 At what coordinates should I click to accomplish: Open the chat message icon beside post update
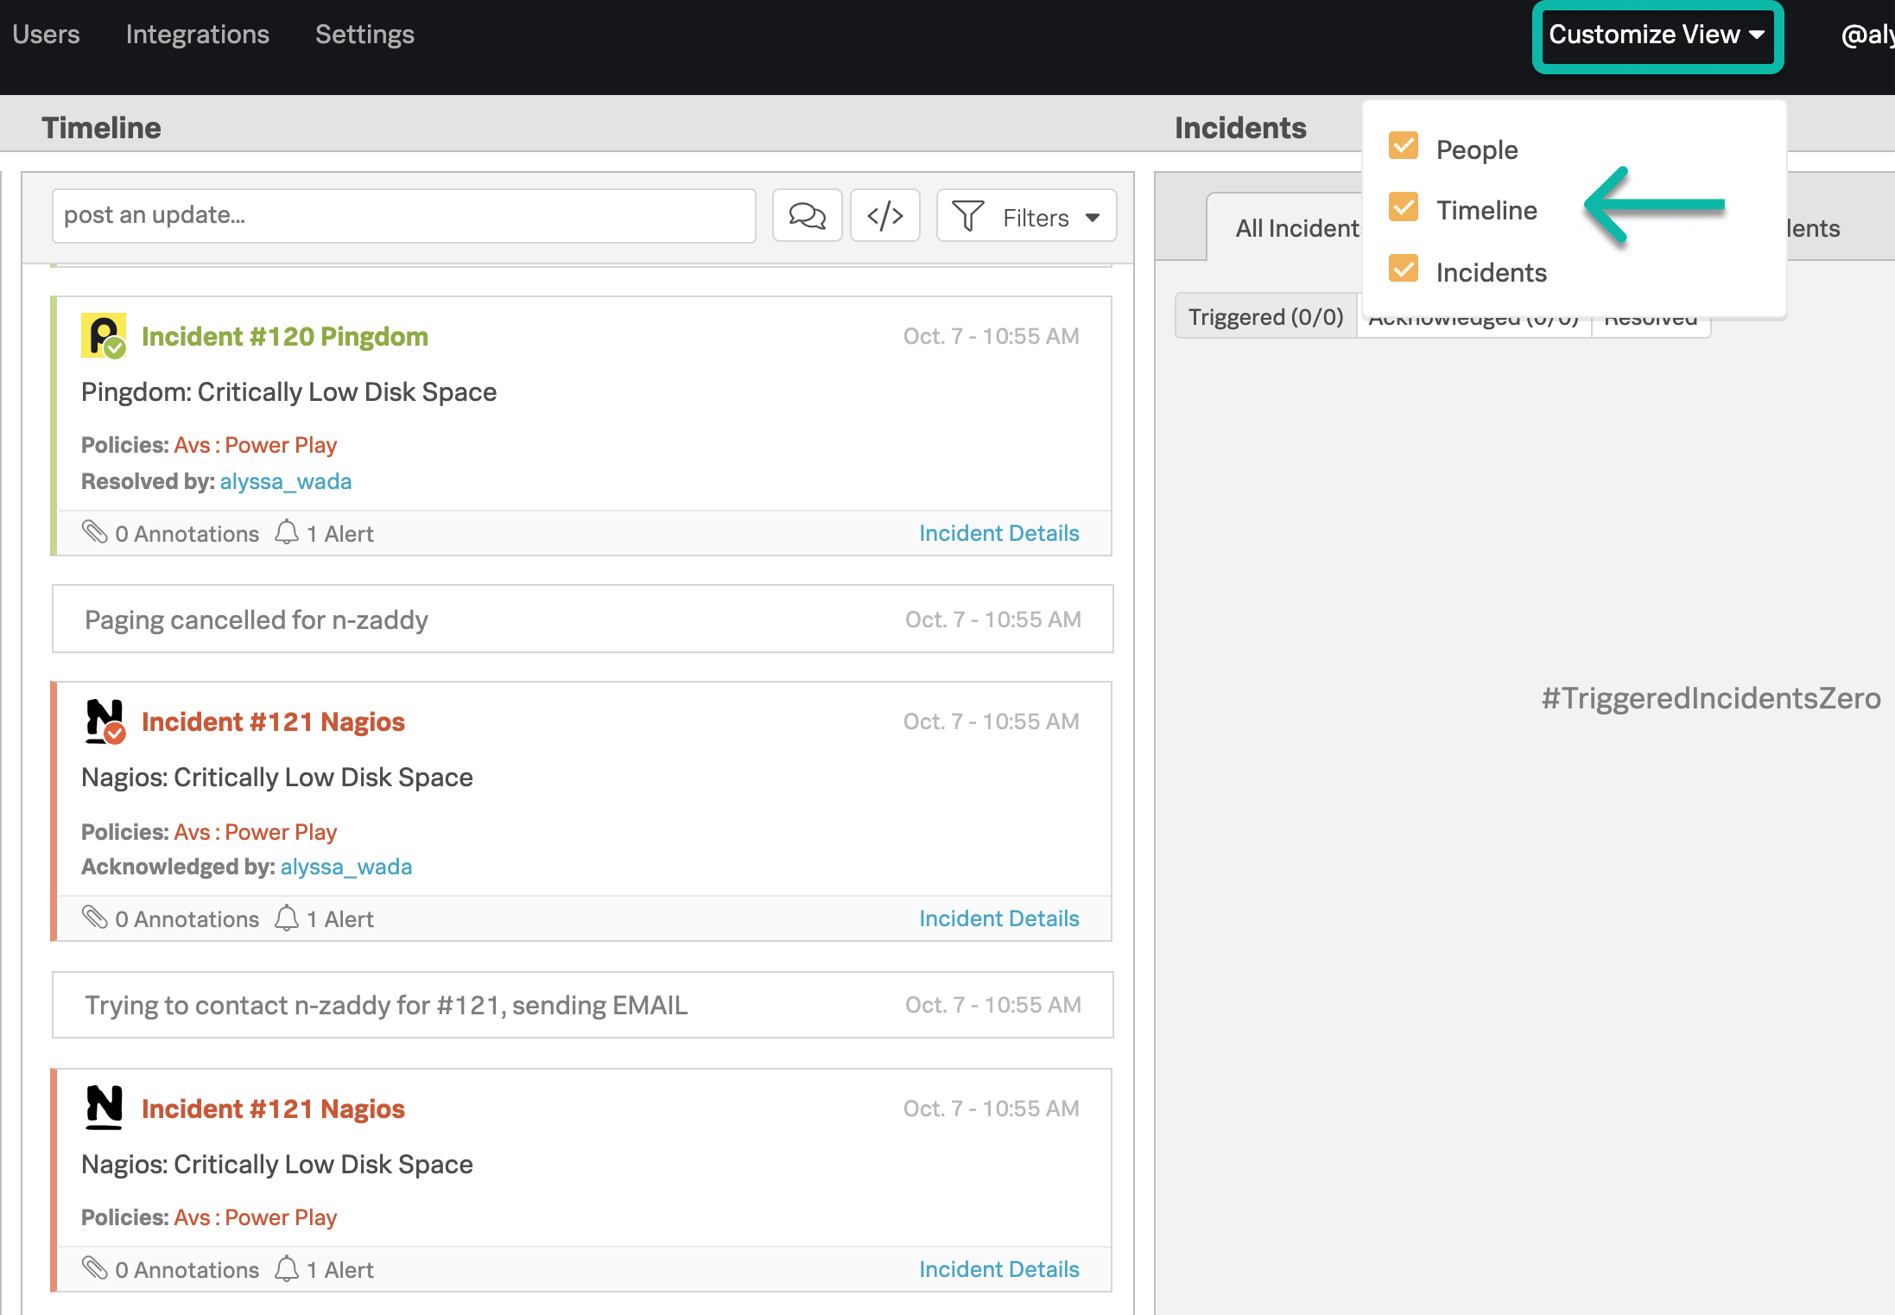(806, 215)
